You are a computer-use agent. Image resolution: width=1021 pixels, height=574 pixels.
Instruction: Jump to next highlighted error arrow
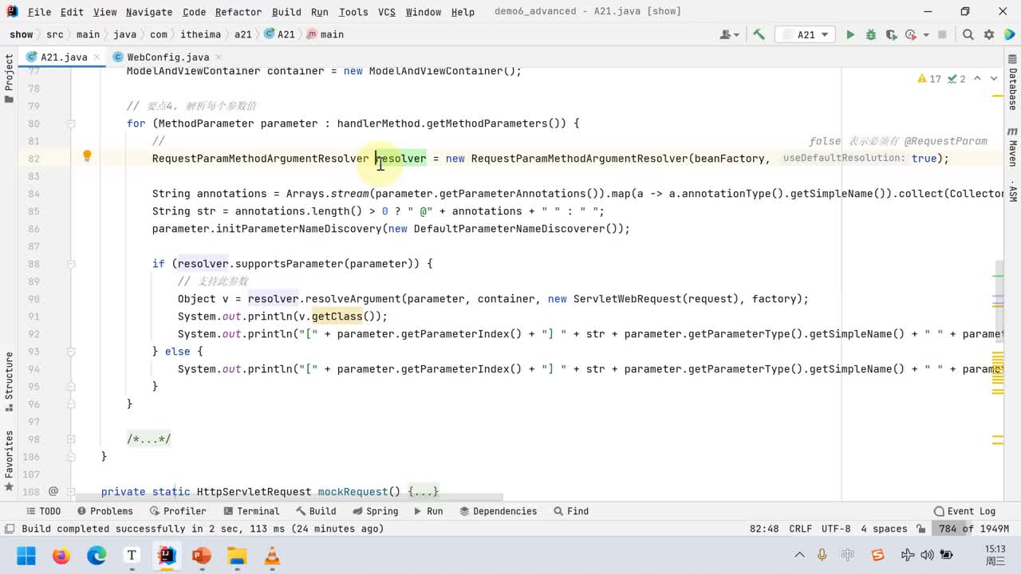pos(994,79)
